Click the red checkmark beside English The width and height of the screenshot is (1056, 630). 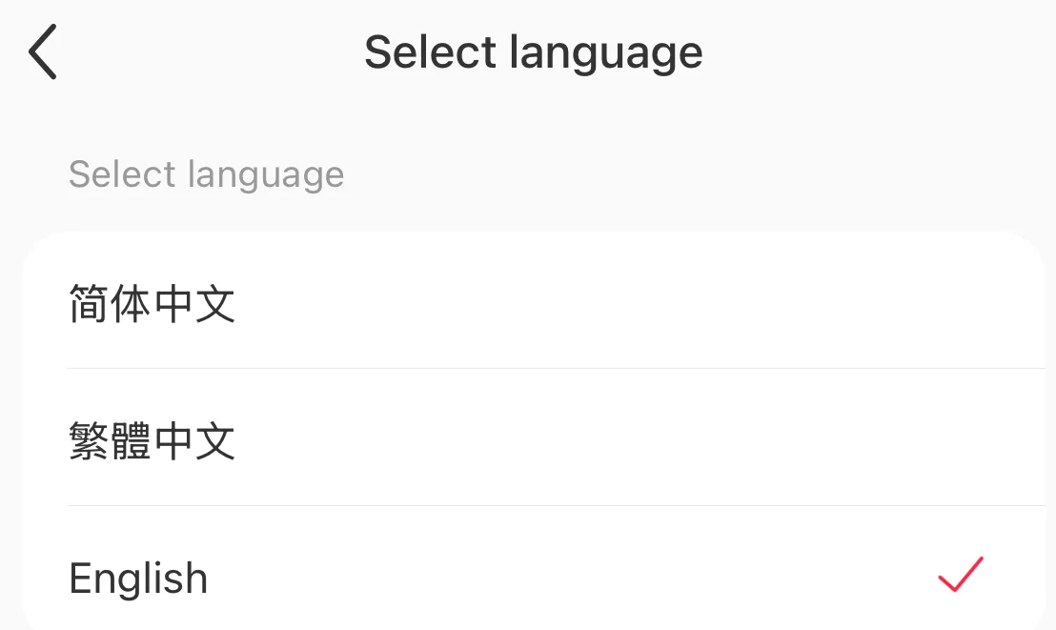coord(960,575)
